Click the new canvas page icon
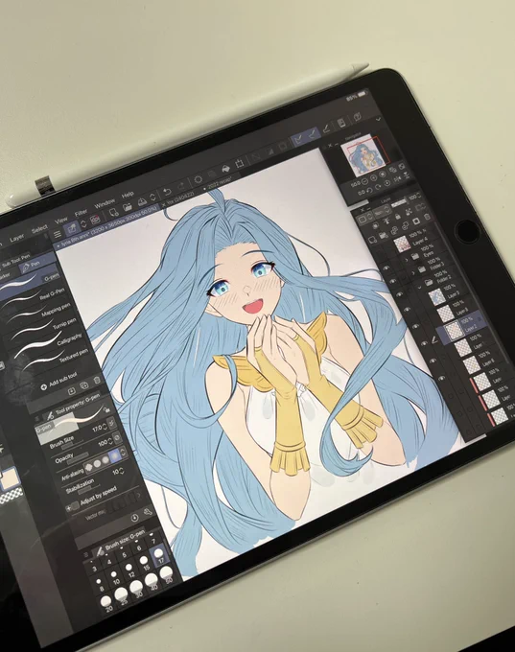 [113, 213]
